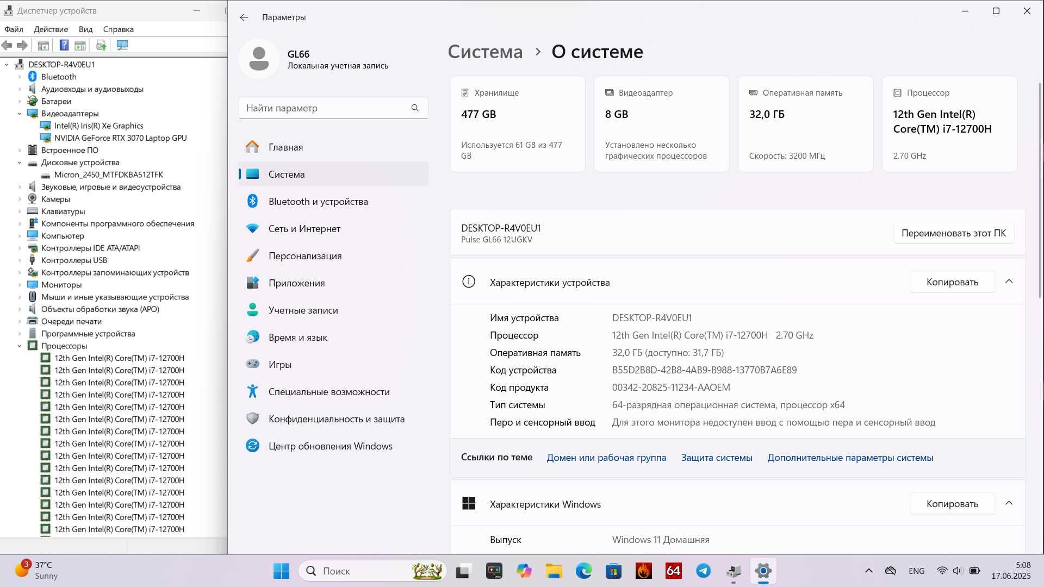The width and height of the screenshot is (1044, 587).
Task: Open Windows Start button on taskbar
Action: (281, 571)
